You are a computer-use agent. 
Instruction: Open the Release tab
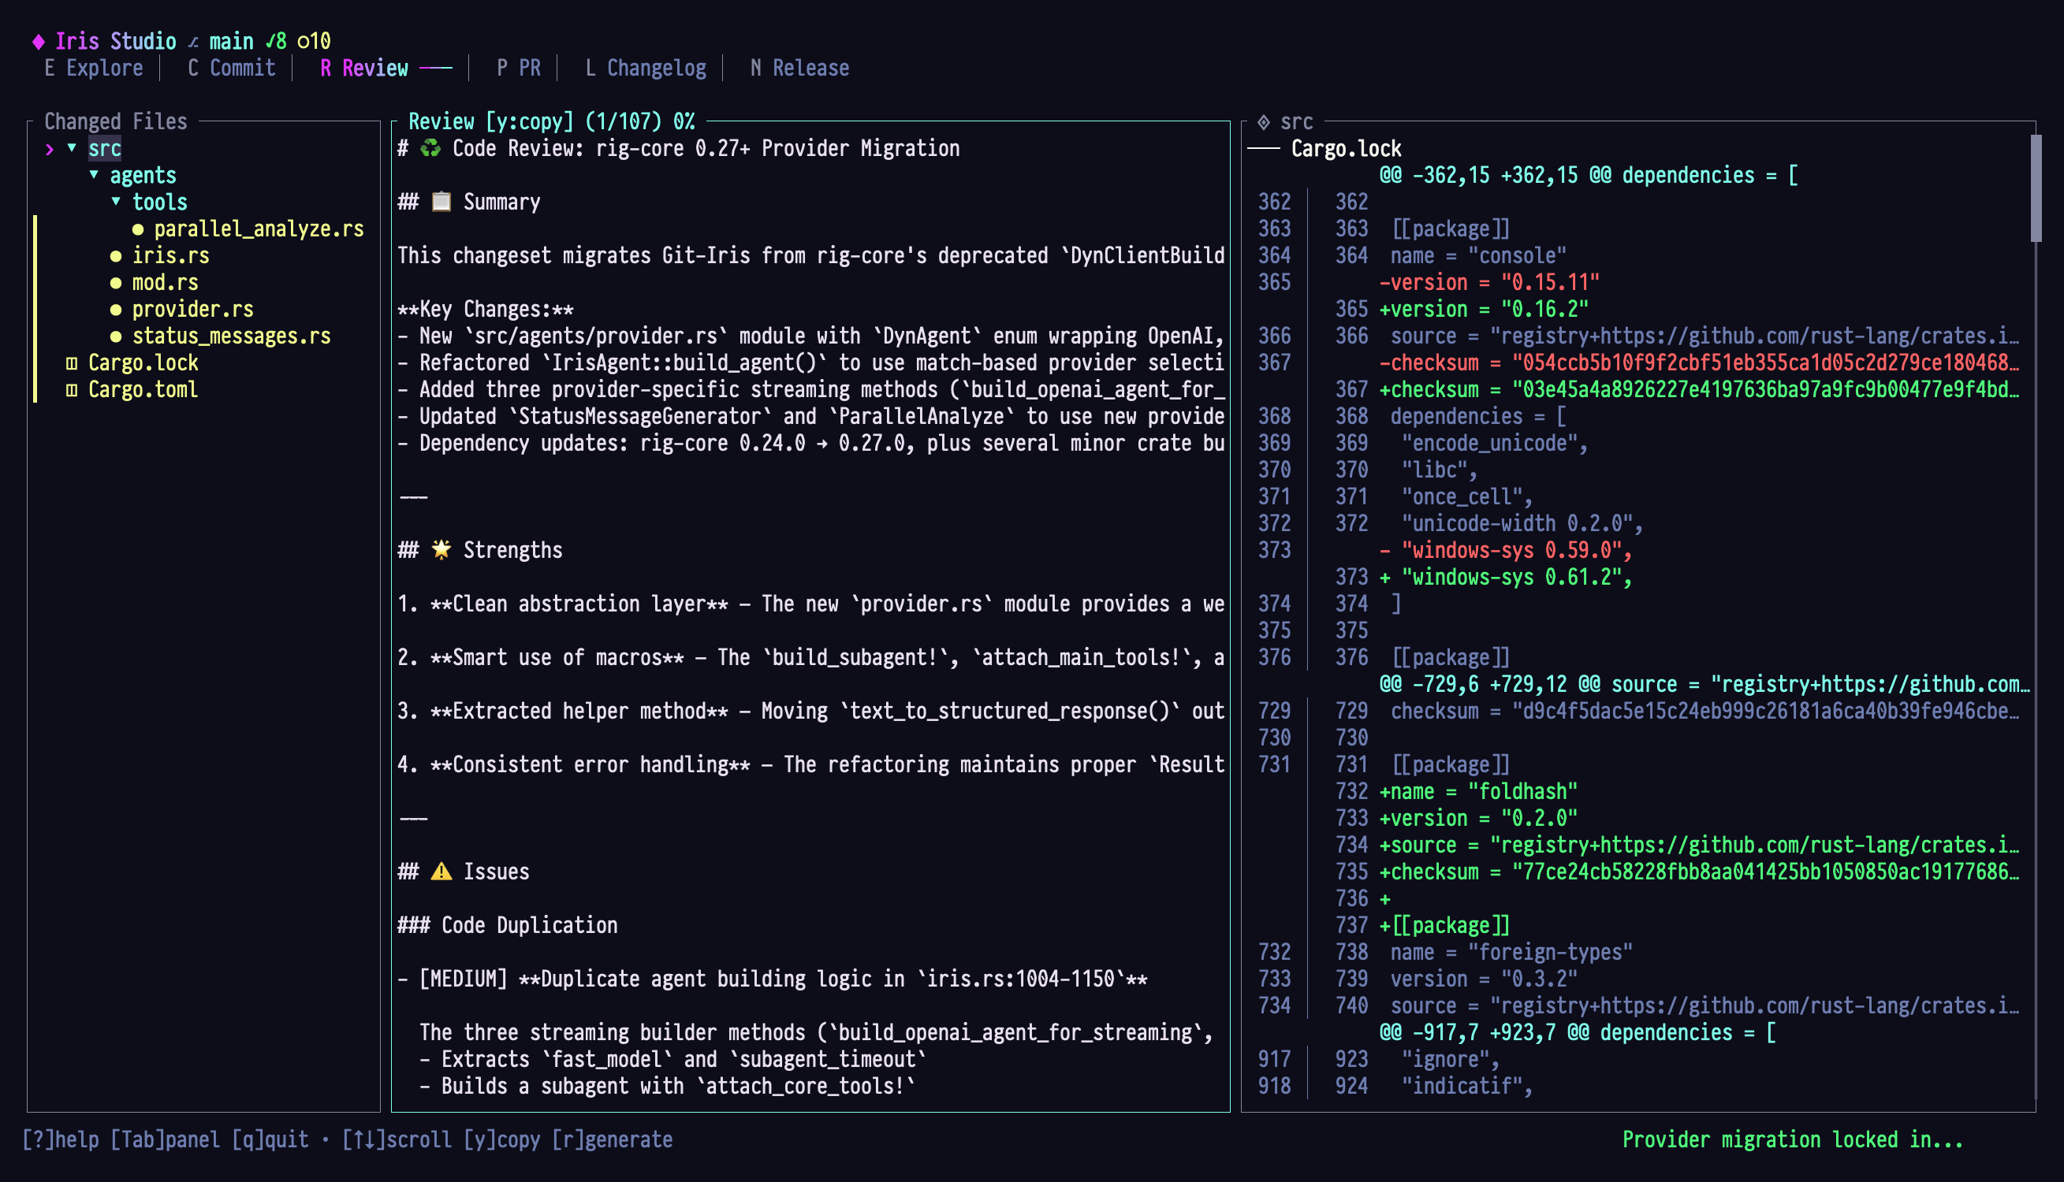coord(799,69)
